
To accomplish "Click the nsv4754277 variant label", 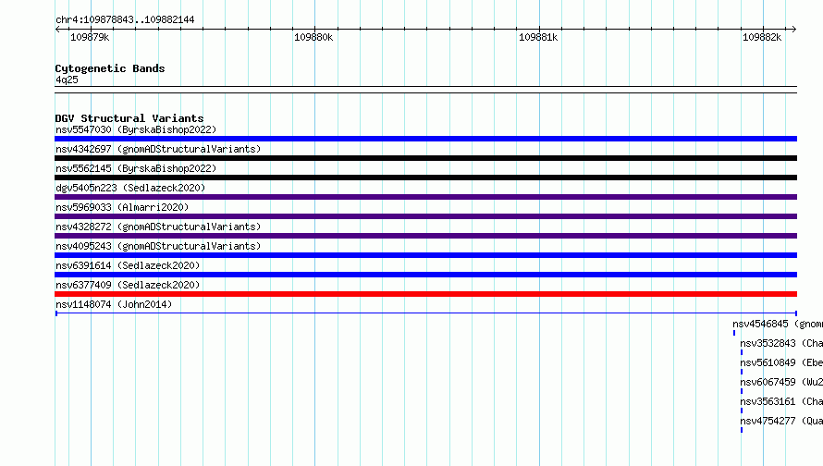I will (781, 421).
